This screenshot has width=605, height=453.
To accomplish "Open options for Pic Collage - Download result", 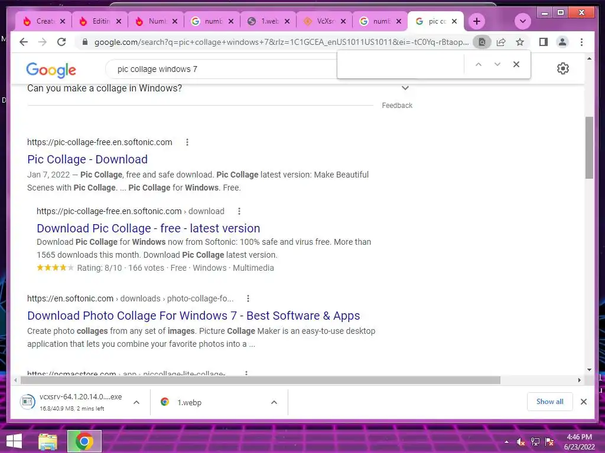I will (187, 142).
